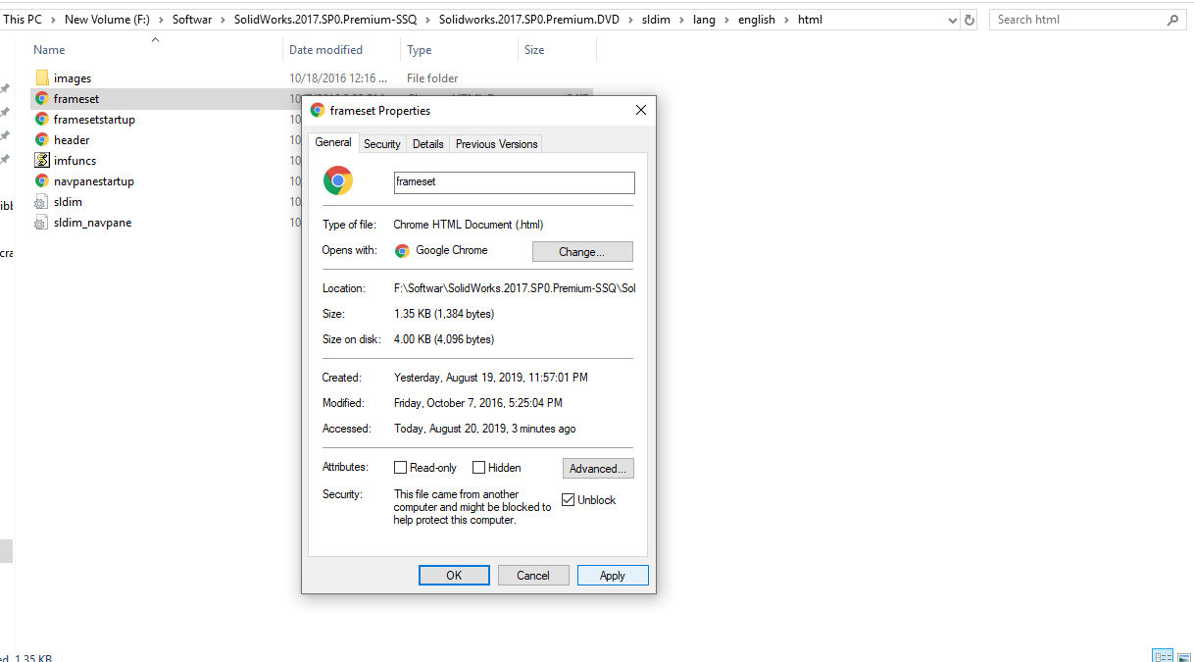Viewport: 1194px width, 662px height.
Task: Click the Apply button
Action: pos(613,576)
